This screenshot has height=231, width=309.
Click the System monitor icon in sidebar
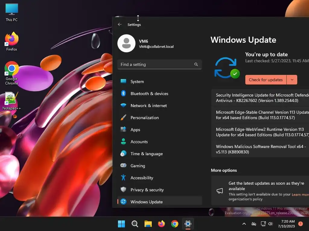pos(123,81)
